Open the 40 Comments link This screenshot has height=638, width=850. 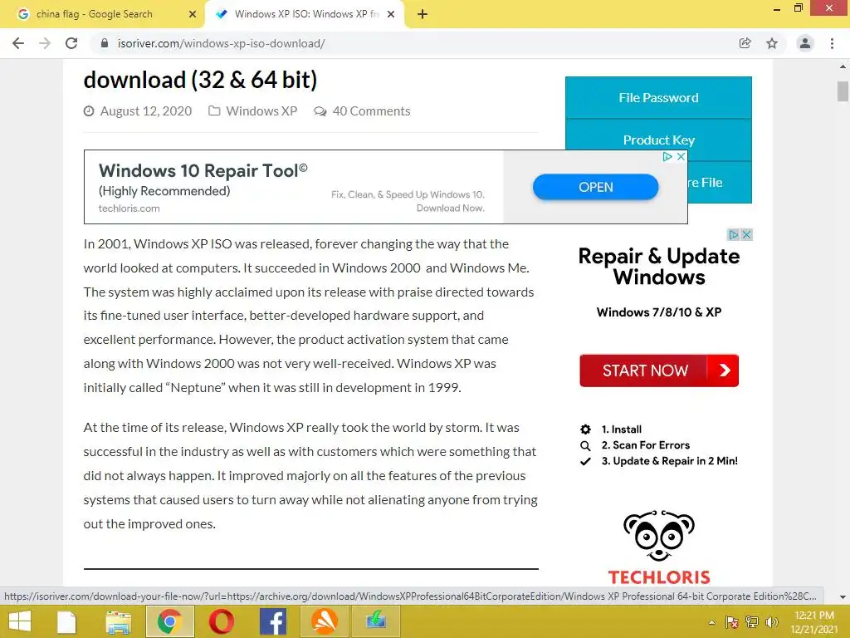[x=371, y=111]
